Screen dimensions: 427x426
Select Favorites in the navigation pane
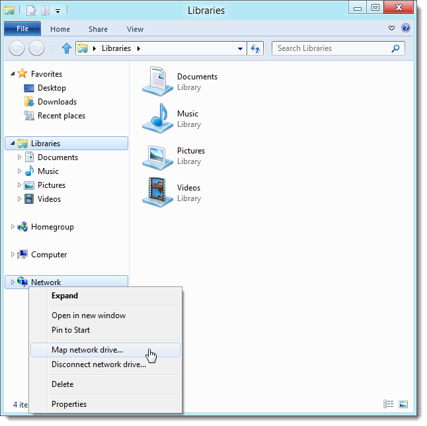(46, 74)
